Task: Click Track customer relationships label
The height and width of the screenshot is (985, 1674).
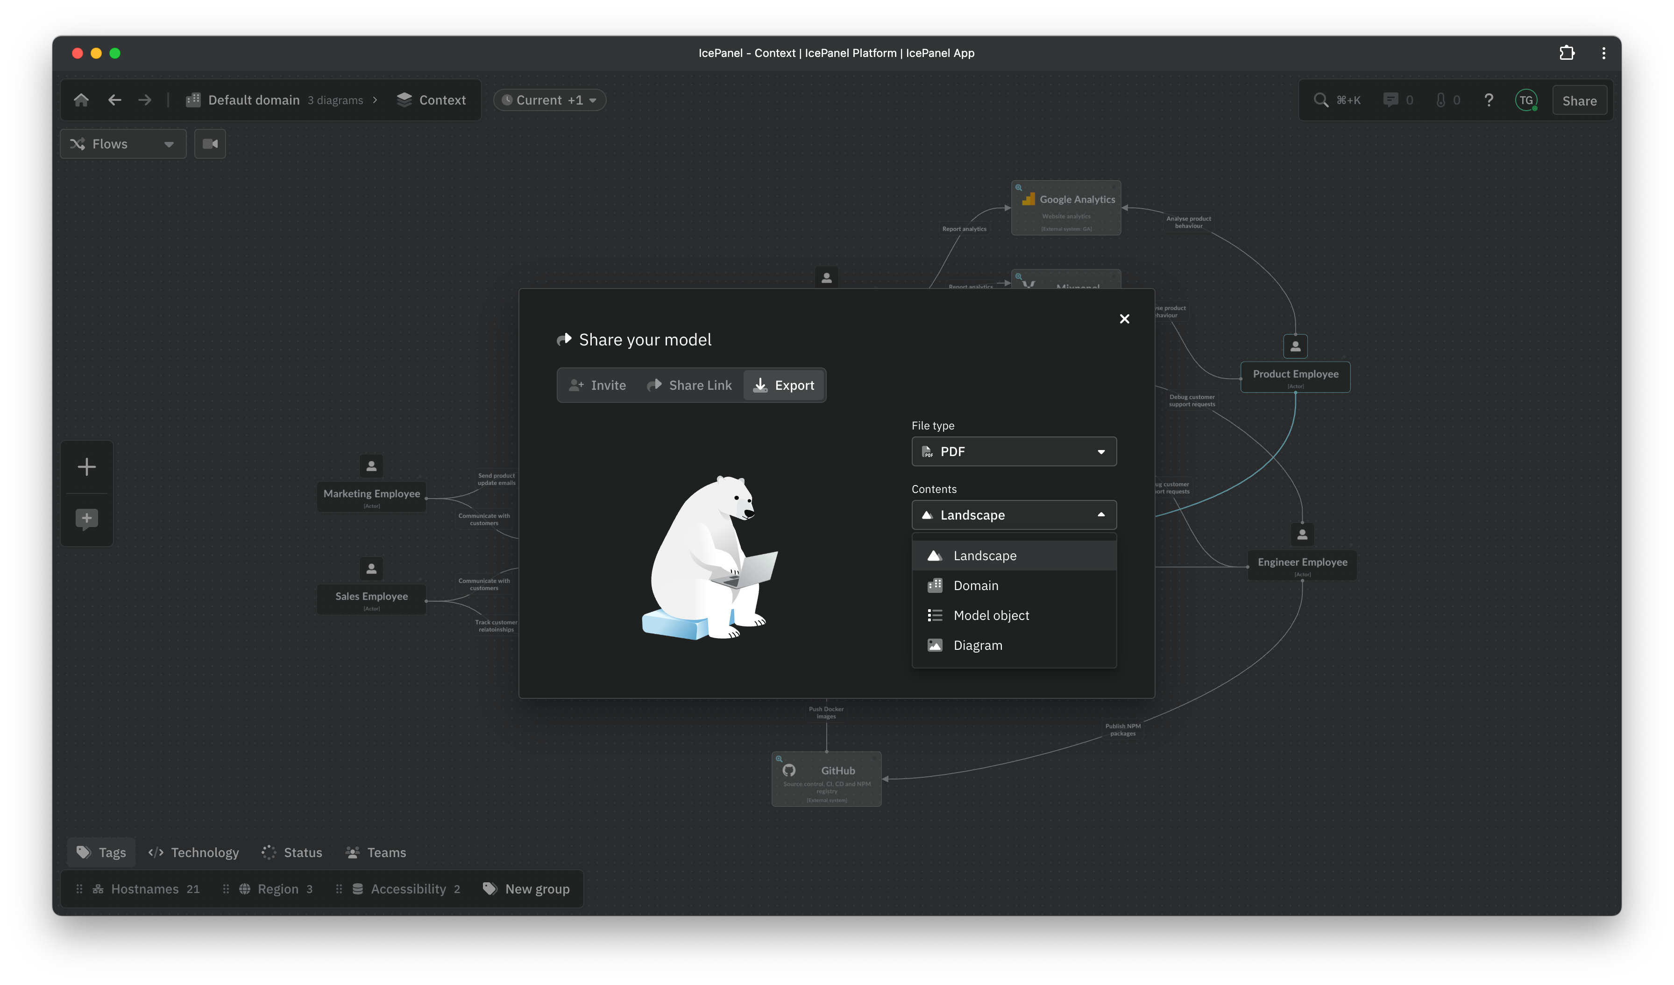Action: pos(496,626)
